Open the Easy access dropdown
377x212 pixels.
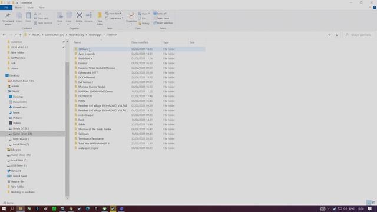(114, 18)
